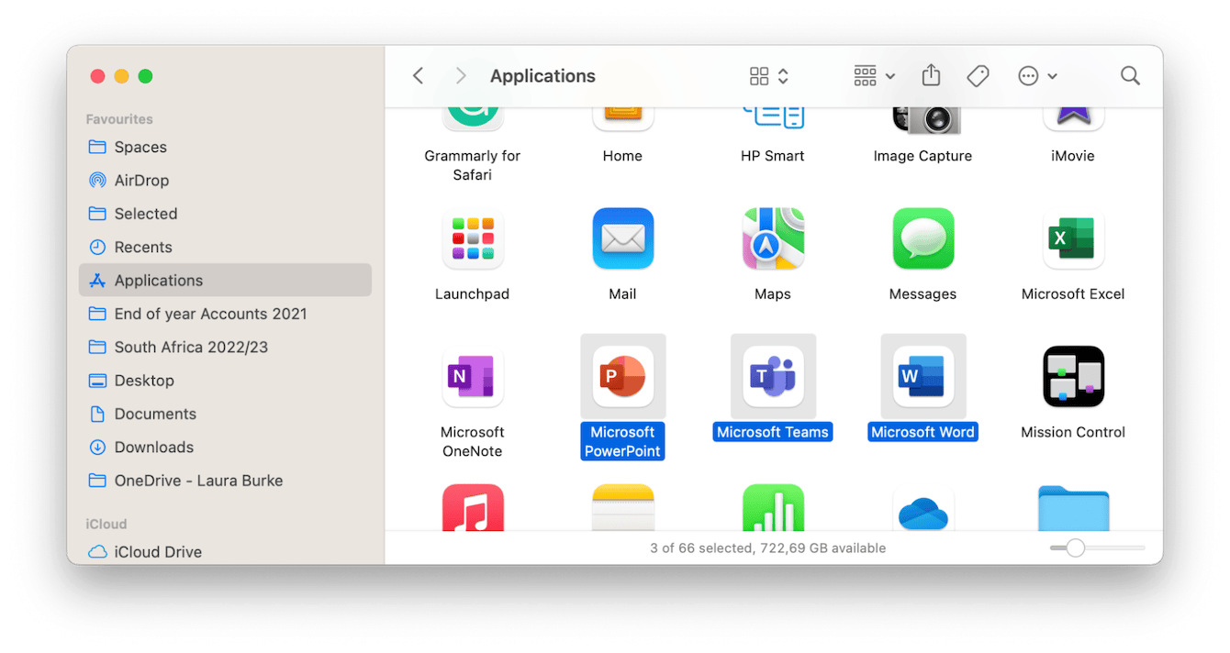The height and width of the screenshot is (653, 1230).
Task: Adjust the icon size slider
Action: 1097,548
